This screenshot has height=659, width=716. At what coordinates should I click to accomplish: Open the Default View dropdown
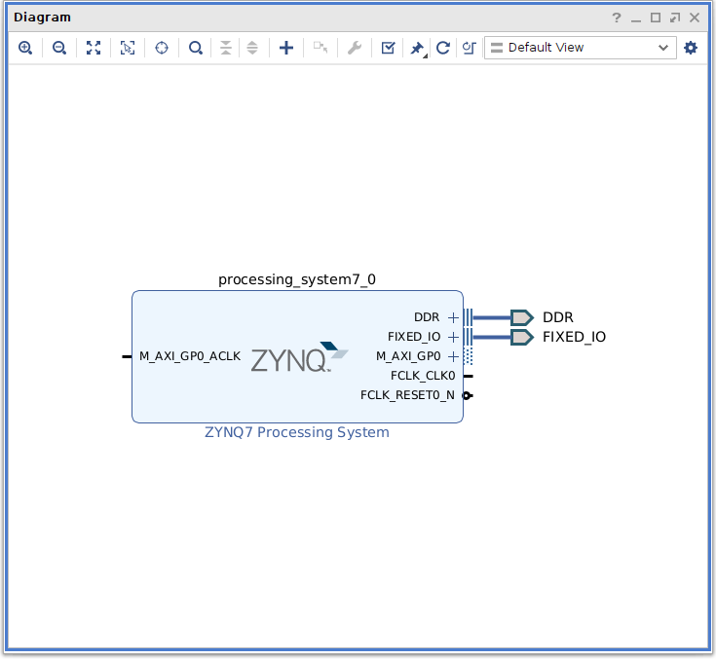coord(581,48)
